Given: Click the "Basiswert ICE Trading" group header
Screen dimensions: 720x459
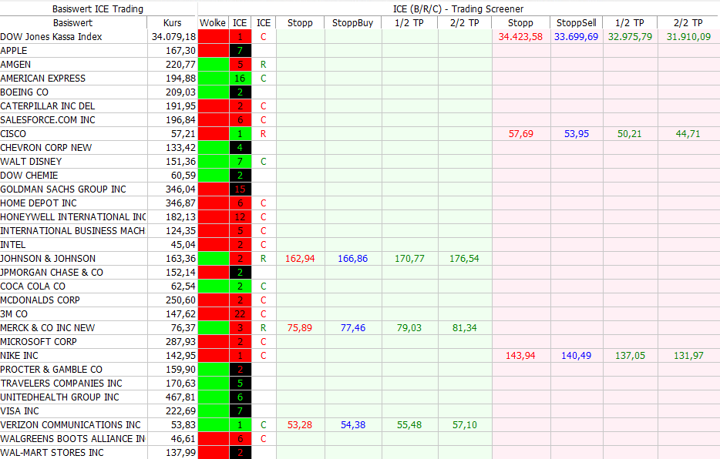Looking at the screenshot, I should (98, 8).
